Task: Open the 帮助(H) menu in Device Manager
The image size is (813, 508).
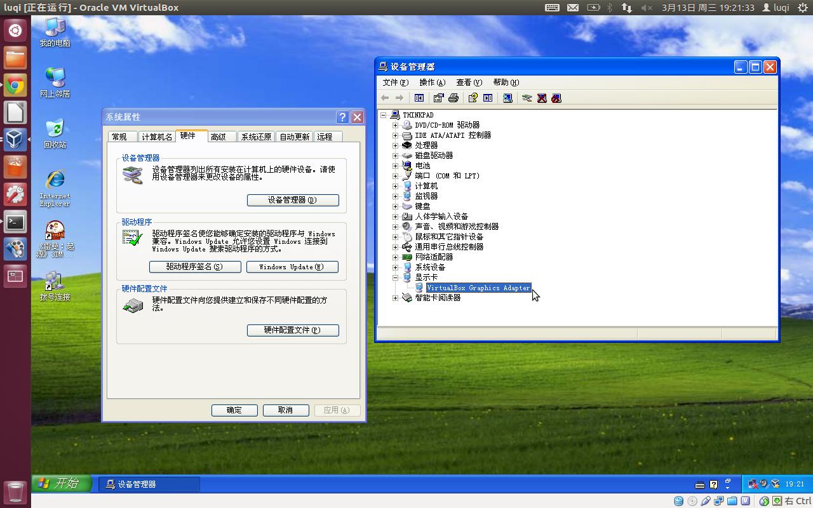Action: 506,83
